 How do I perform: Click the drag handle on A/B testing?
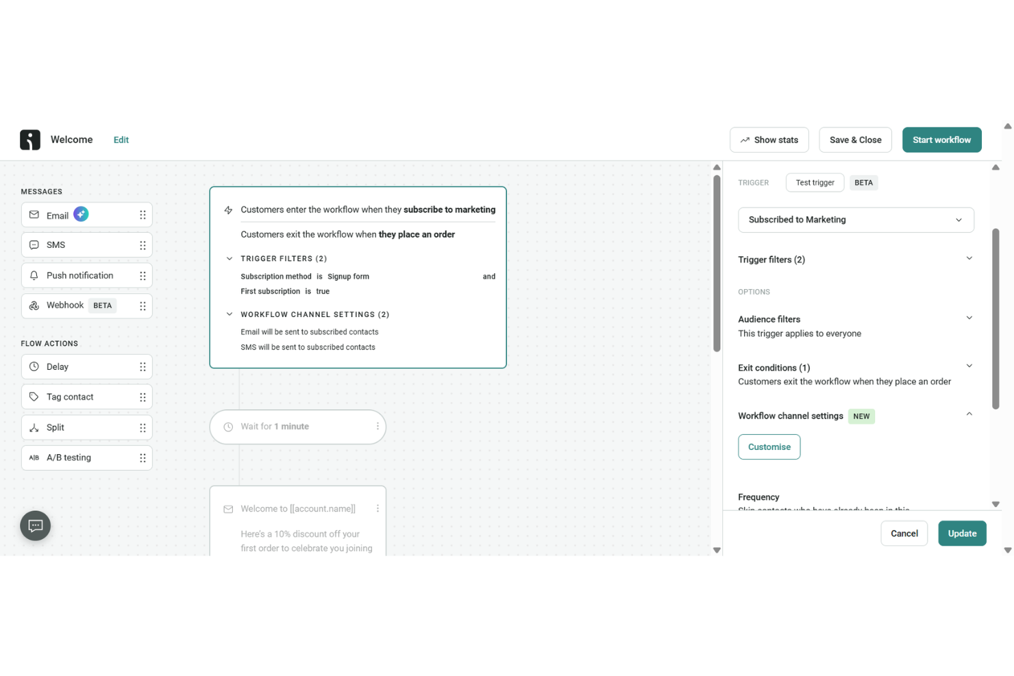click(143, 458)
